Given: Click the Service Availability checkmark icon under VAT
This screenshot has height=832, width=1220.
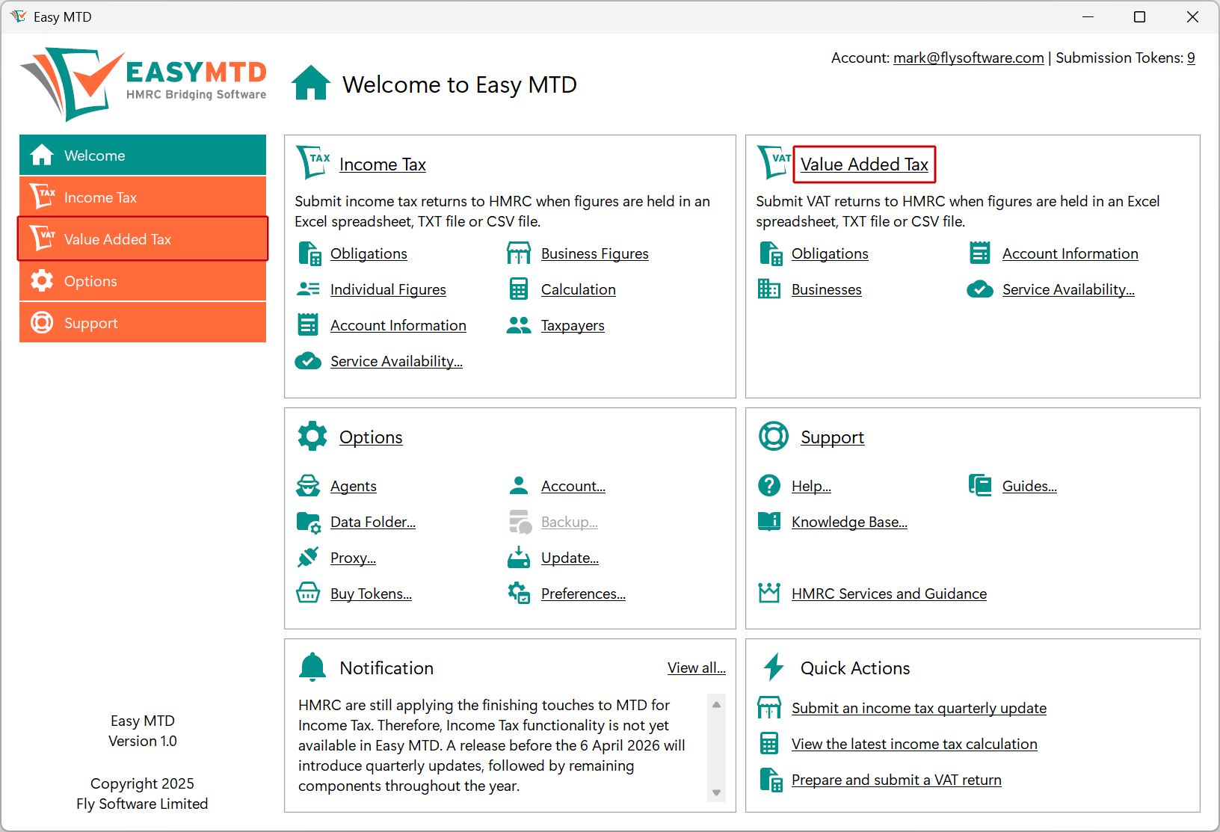Looking at the screenshot, I should click(x=980, y=289).
